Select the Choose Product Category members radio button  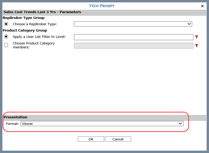pyautogui.click(x=6, y=45)
